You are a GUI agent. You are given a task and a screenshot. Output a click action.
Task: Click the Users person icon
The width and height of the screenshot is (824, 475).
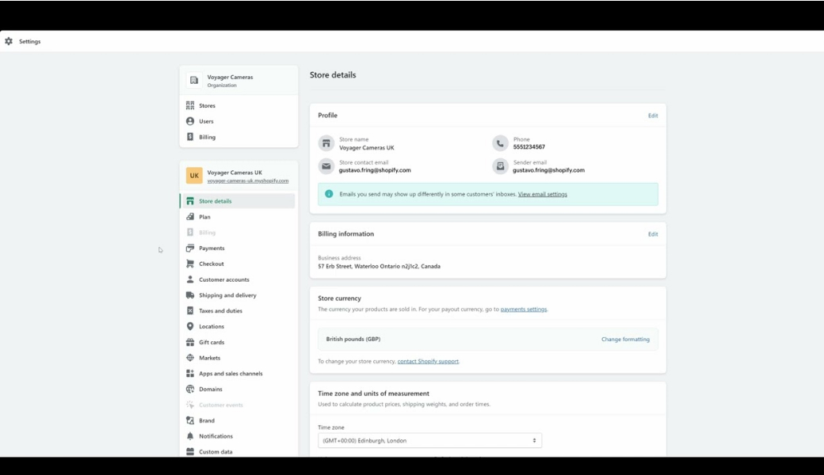[x=190, y=121]
